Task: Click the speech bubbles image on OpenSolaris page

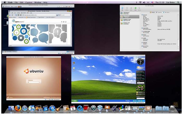Action: [39, 34]
